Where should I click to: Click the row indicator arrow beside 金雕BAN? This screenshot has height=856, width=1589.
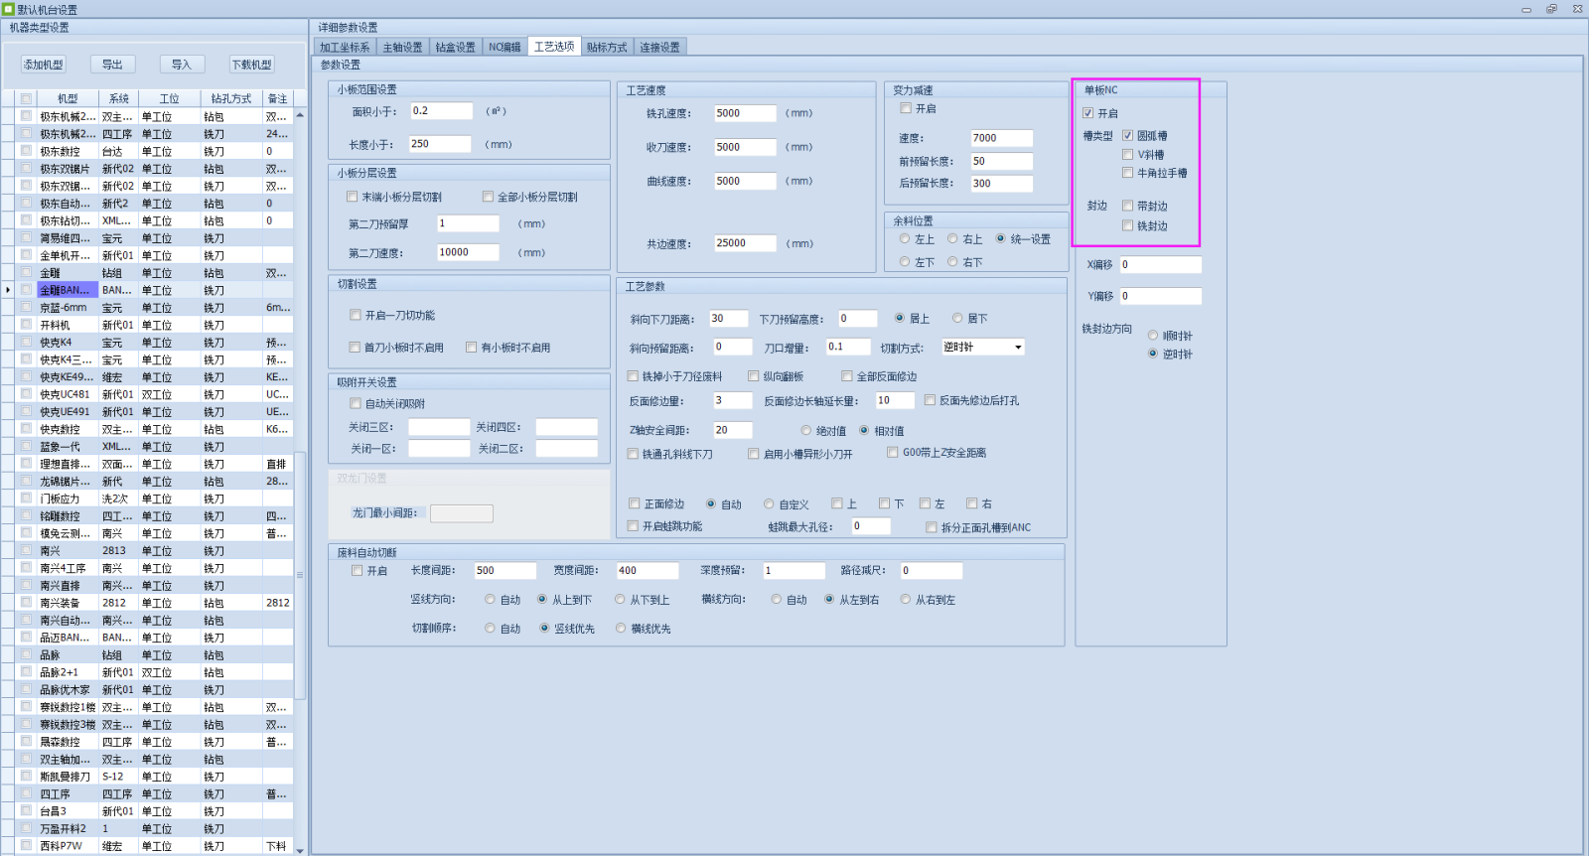pos(9,290)
